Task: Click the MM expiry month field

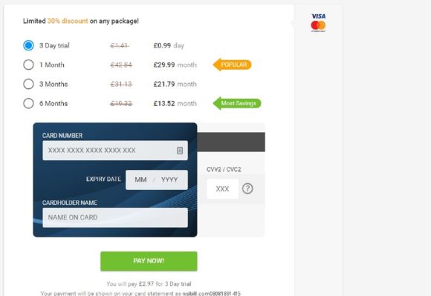Action: click(140, 180)
